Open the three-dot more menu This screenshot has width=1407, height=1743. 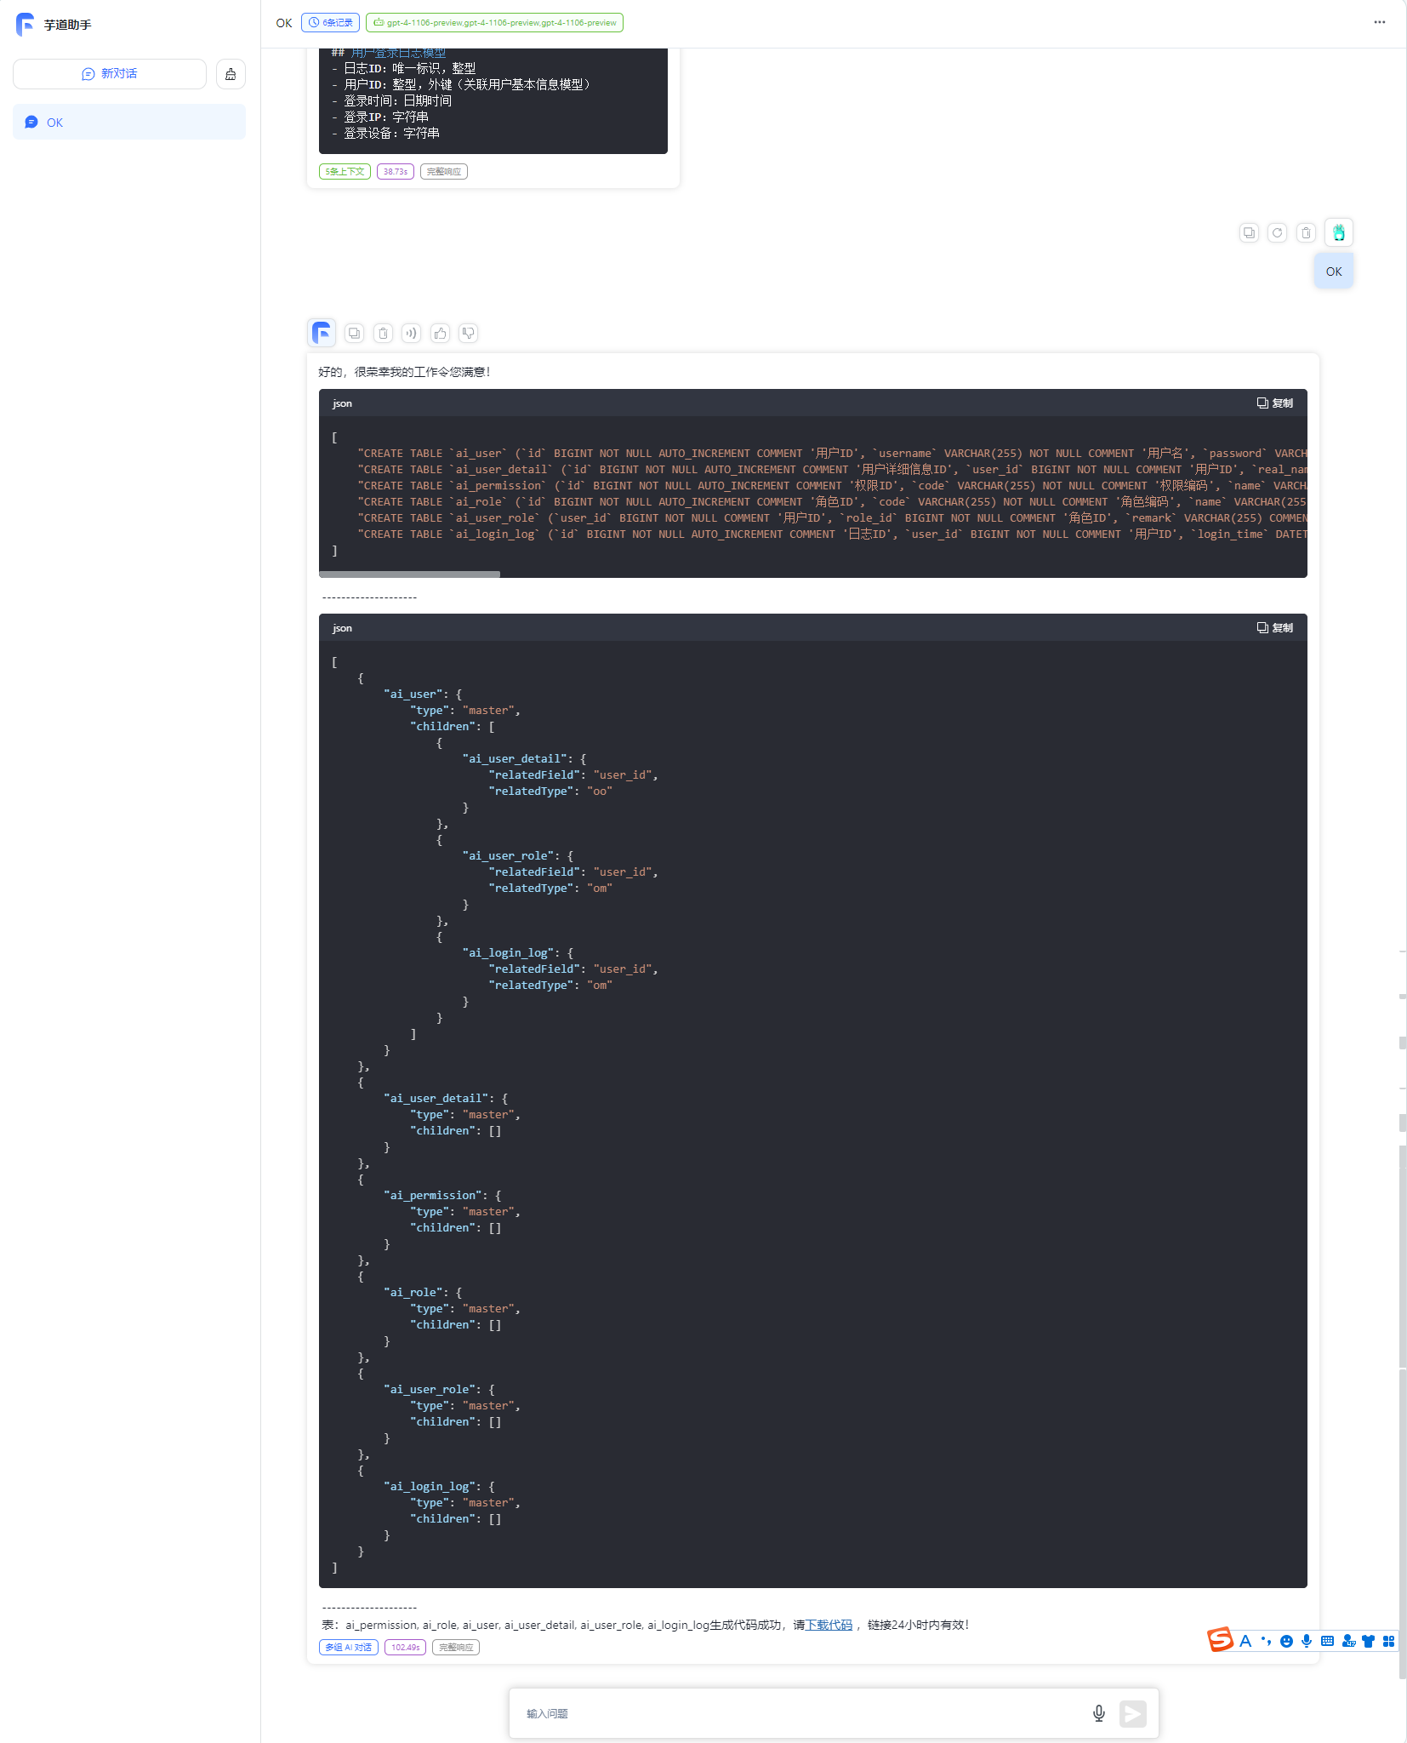click(1380, 23)
